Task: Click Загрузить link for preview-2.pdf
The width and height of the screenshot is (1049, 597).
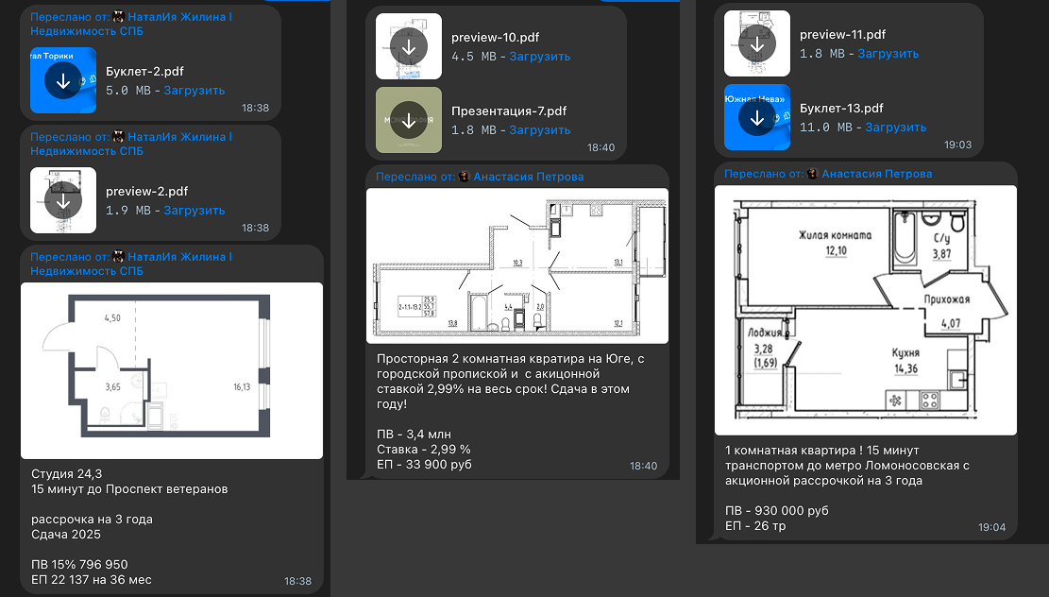Action: click(x=194, y=210)
